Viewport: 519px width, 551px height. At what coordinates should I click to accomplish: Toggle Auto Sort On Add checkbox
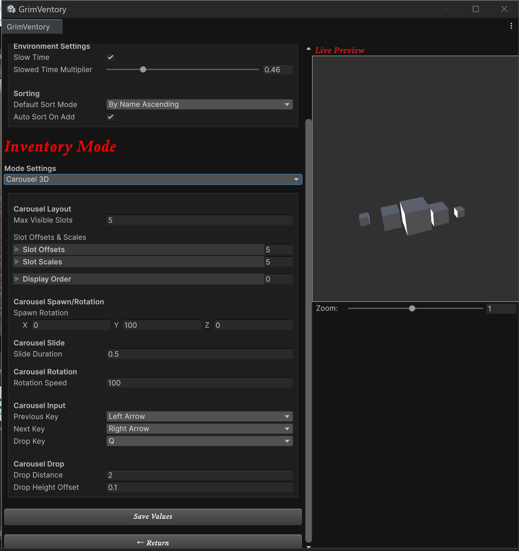point(111,117)
